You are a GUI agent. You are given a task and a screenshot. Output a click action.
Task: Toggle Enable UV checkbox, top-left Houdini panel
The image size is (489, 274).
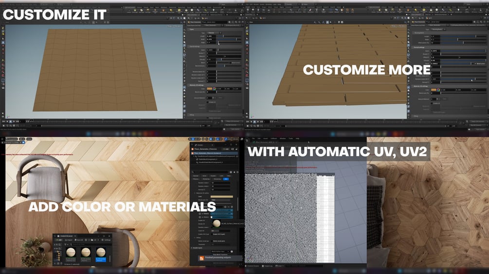click(x=207, y=102)
